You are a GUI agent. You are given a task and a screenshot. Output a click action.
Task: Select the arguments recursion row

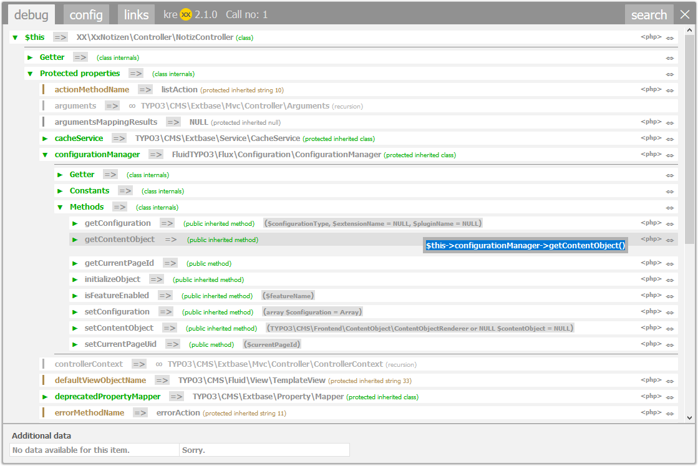(x=360, y=106)
